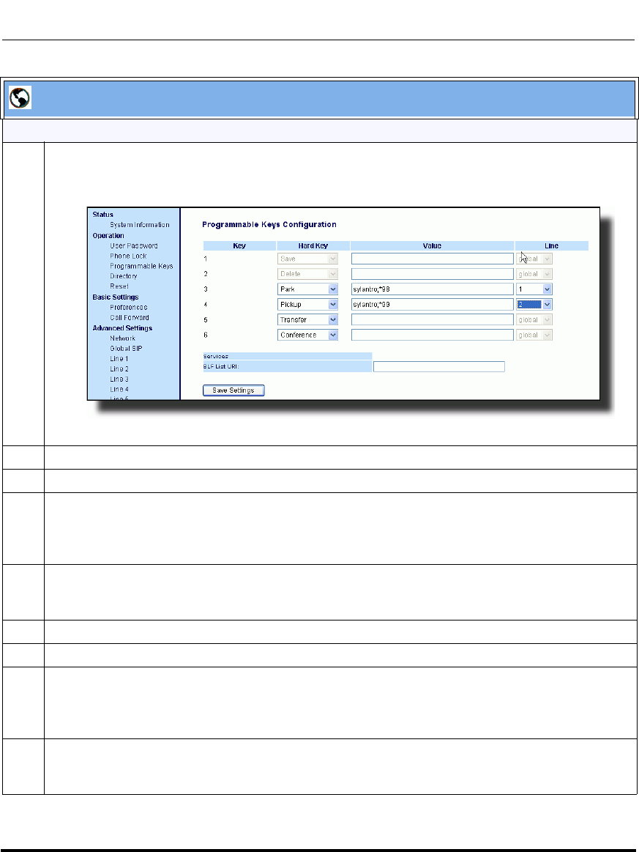Click the Value field for the Transfer key
This screenshot has width=639, height=852.
(x=432, y=320)
